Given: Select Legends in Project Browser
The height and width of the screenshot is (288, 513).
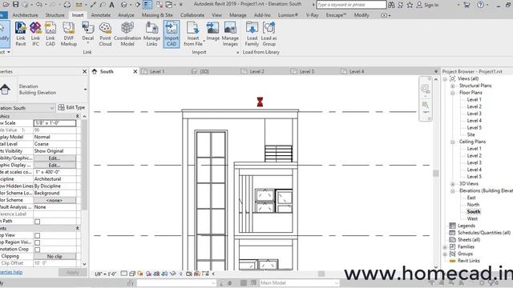Looking at the screenshot, I should click(x=467, y=226).
